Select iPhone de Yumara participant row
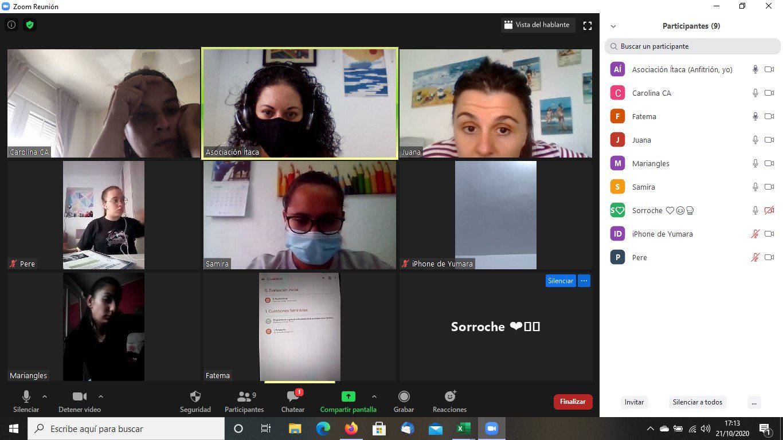The width and height of the screenshot is (783, 440). [692, 234]
